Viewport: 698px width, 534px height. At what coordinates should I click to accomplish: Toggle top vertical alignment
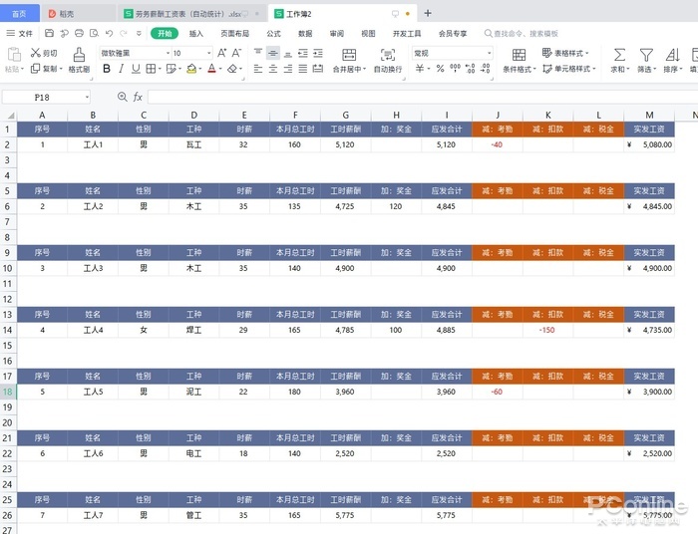point(258,54)
